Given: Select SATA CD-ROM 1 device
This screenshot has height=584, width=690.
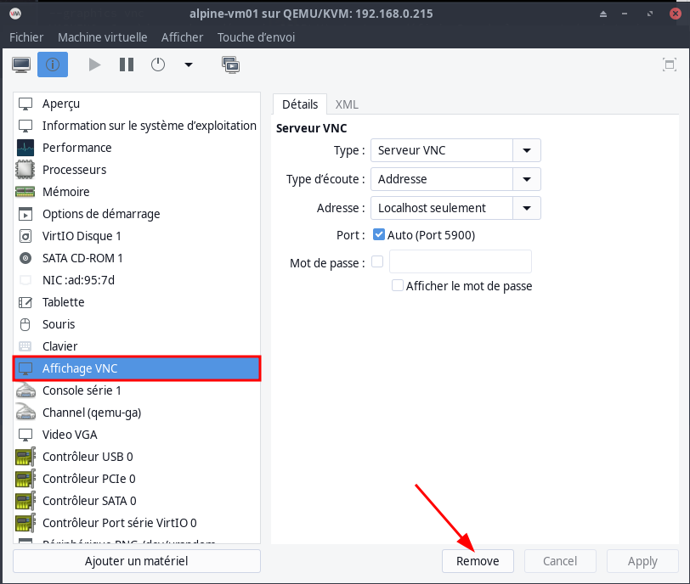Looking at the screenshot, I should [x=82, y=258].
